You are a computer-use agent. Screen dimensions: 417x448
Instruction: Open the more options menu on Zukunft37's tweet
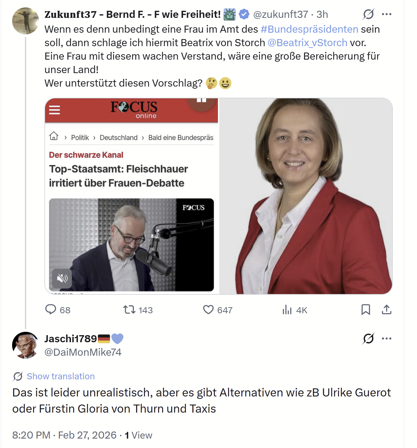click(387, 14)
